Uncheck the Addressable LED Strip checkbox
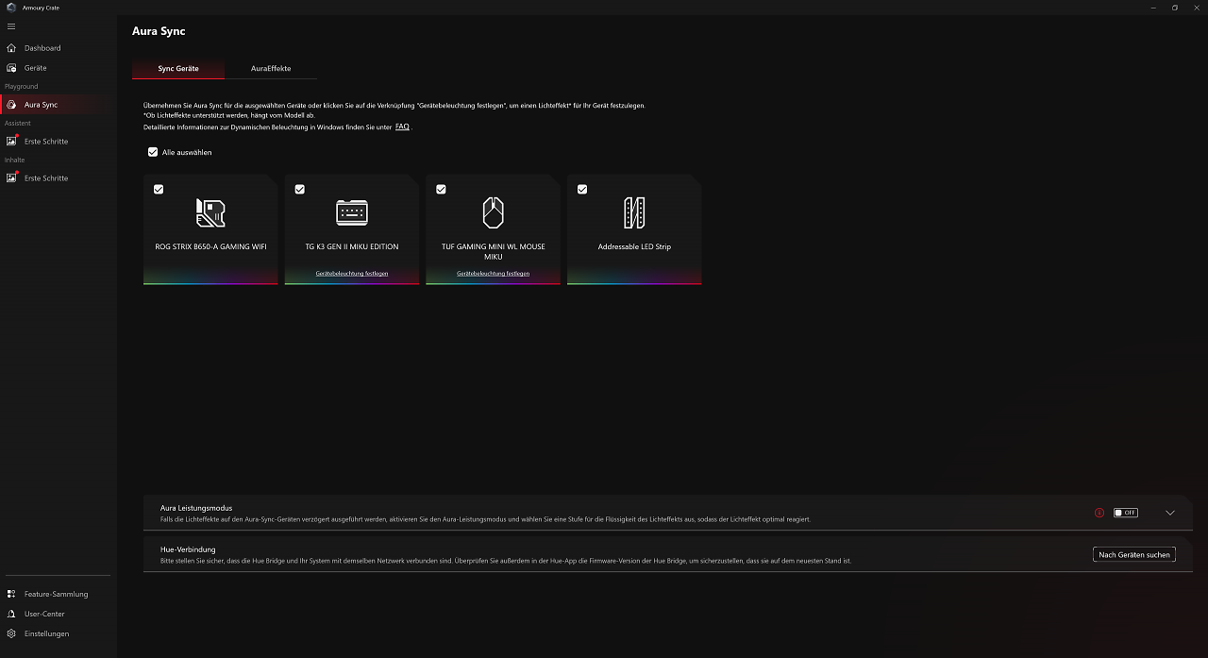Screen dimensions: 1208x658 tap(582, 190)
